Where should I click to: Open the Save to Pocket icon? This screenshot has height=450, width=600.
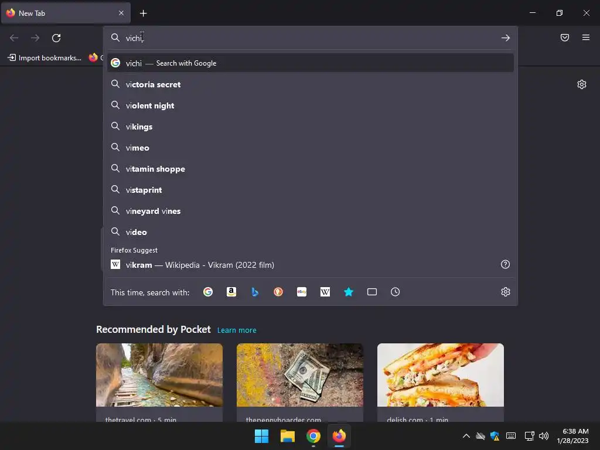click(565, 37)
